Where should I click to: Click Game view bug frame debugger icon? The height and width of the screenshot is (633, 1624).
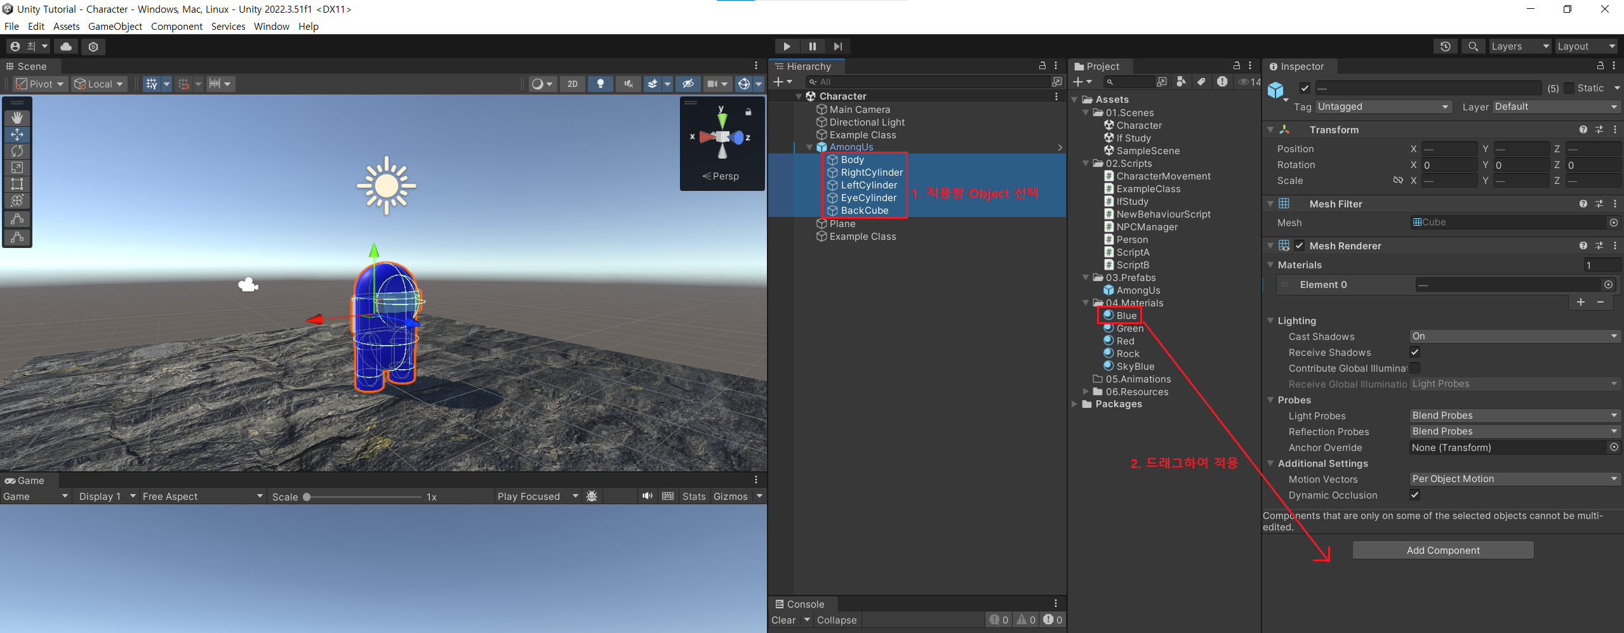click(592, 496)
